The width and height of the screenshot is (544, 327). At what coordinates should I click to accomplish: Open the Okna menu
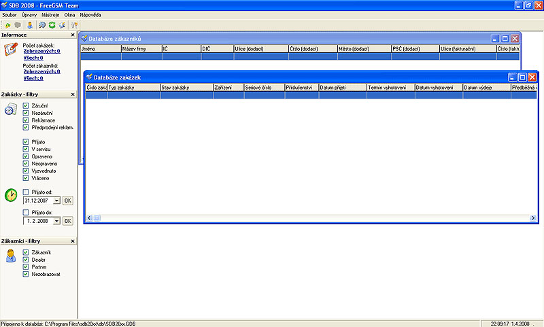coord(69,15)
